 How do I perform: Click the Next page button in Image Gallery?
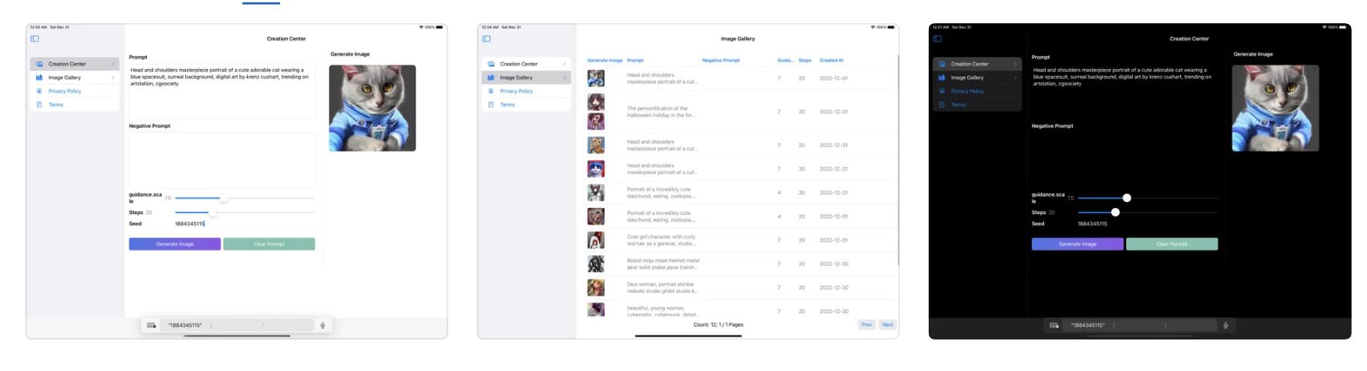887,324
